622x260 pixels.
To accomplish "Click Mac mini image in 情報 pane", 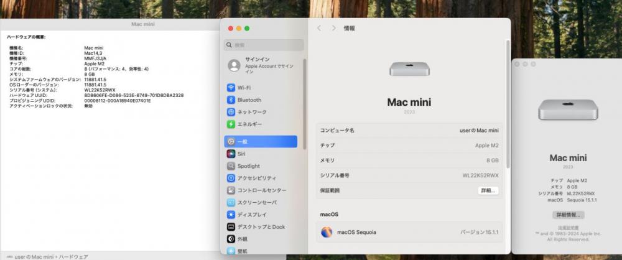I will pos(409,69).
